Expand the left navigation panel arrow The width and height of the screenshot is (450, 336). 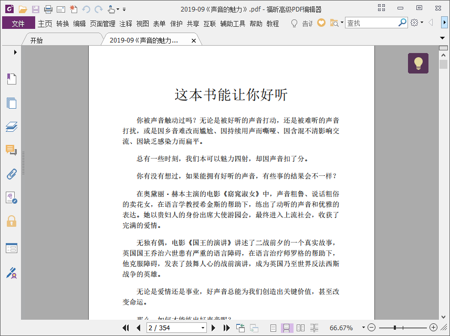(15, 52)
